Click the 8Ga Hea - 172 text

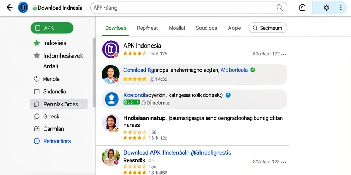pos(266,54)
